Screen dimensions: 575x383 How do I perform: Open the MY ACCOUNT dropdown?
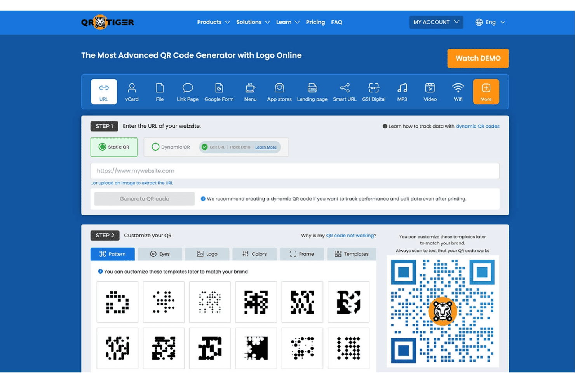tap(436, 22)
